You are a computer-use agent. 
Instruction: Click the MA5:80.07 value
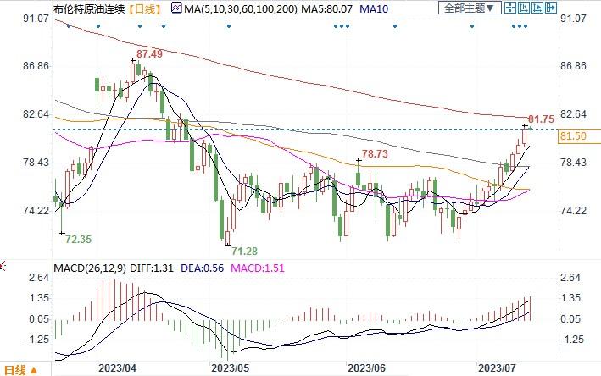(x=326, y=8)
